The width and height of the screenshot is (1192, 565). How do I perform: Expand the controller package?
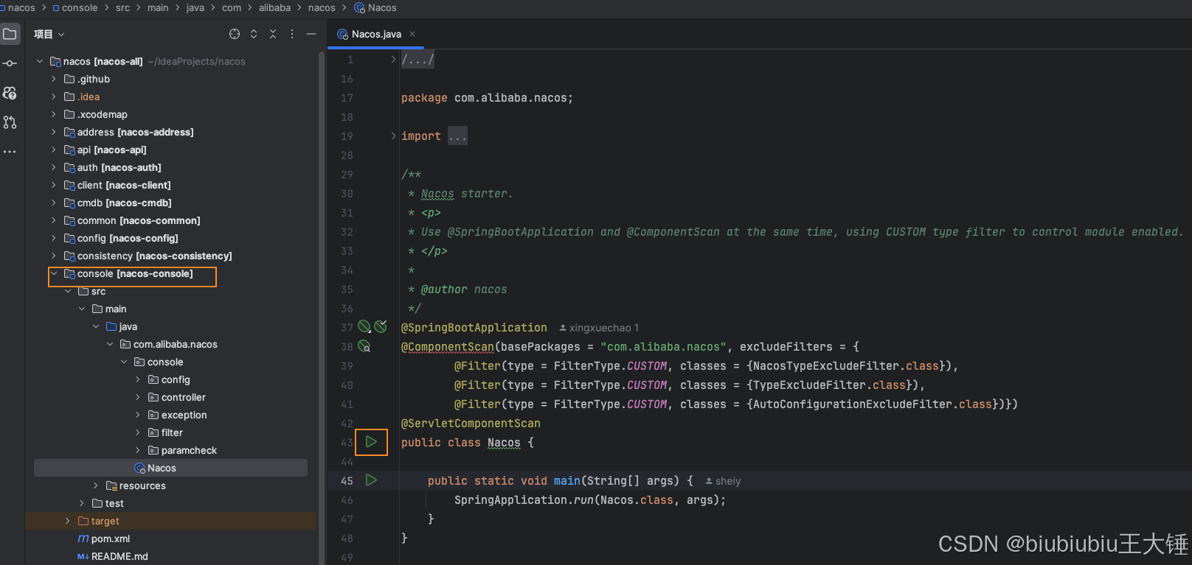click(138, 397)
